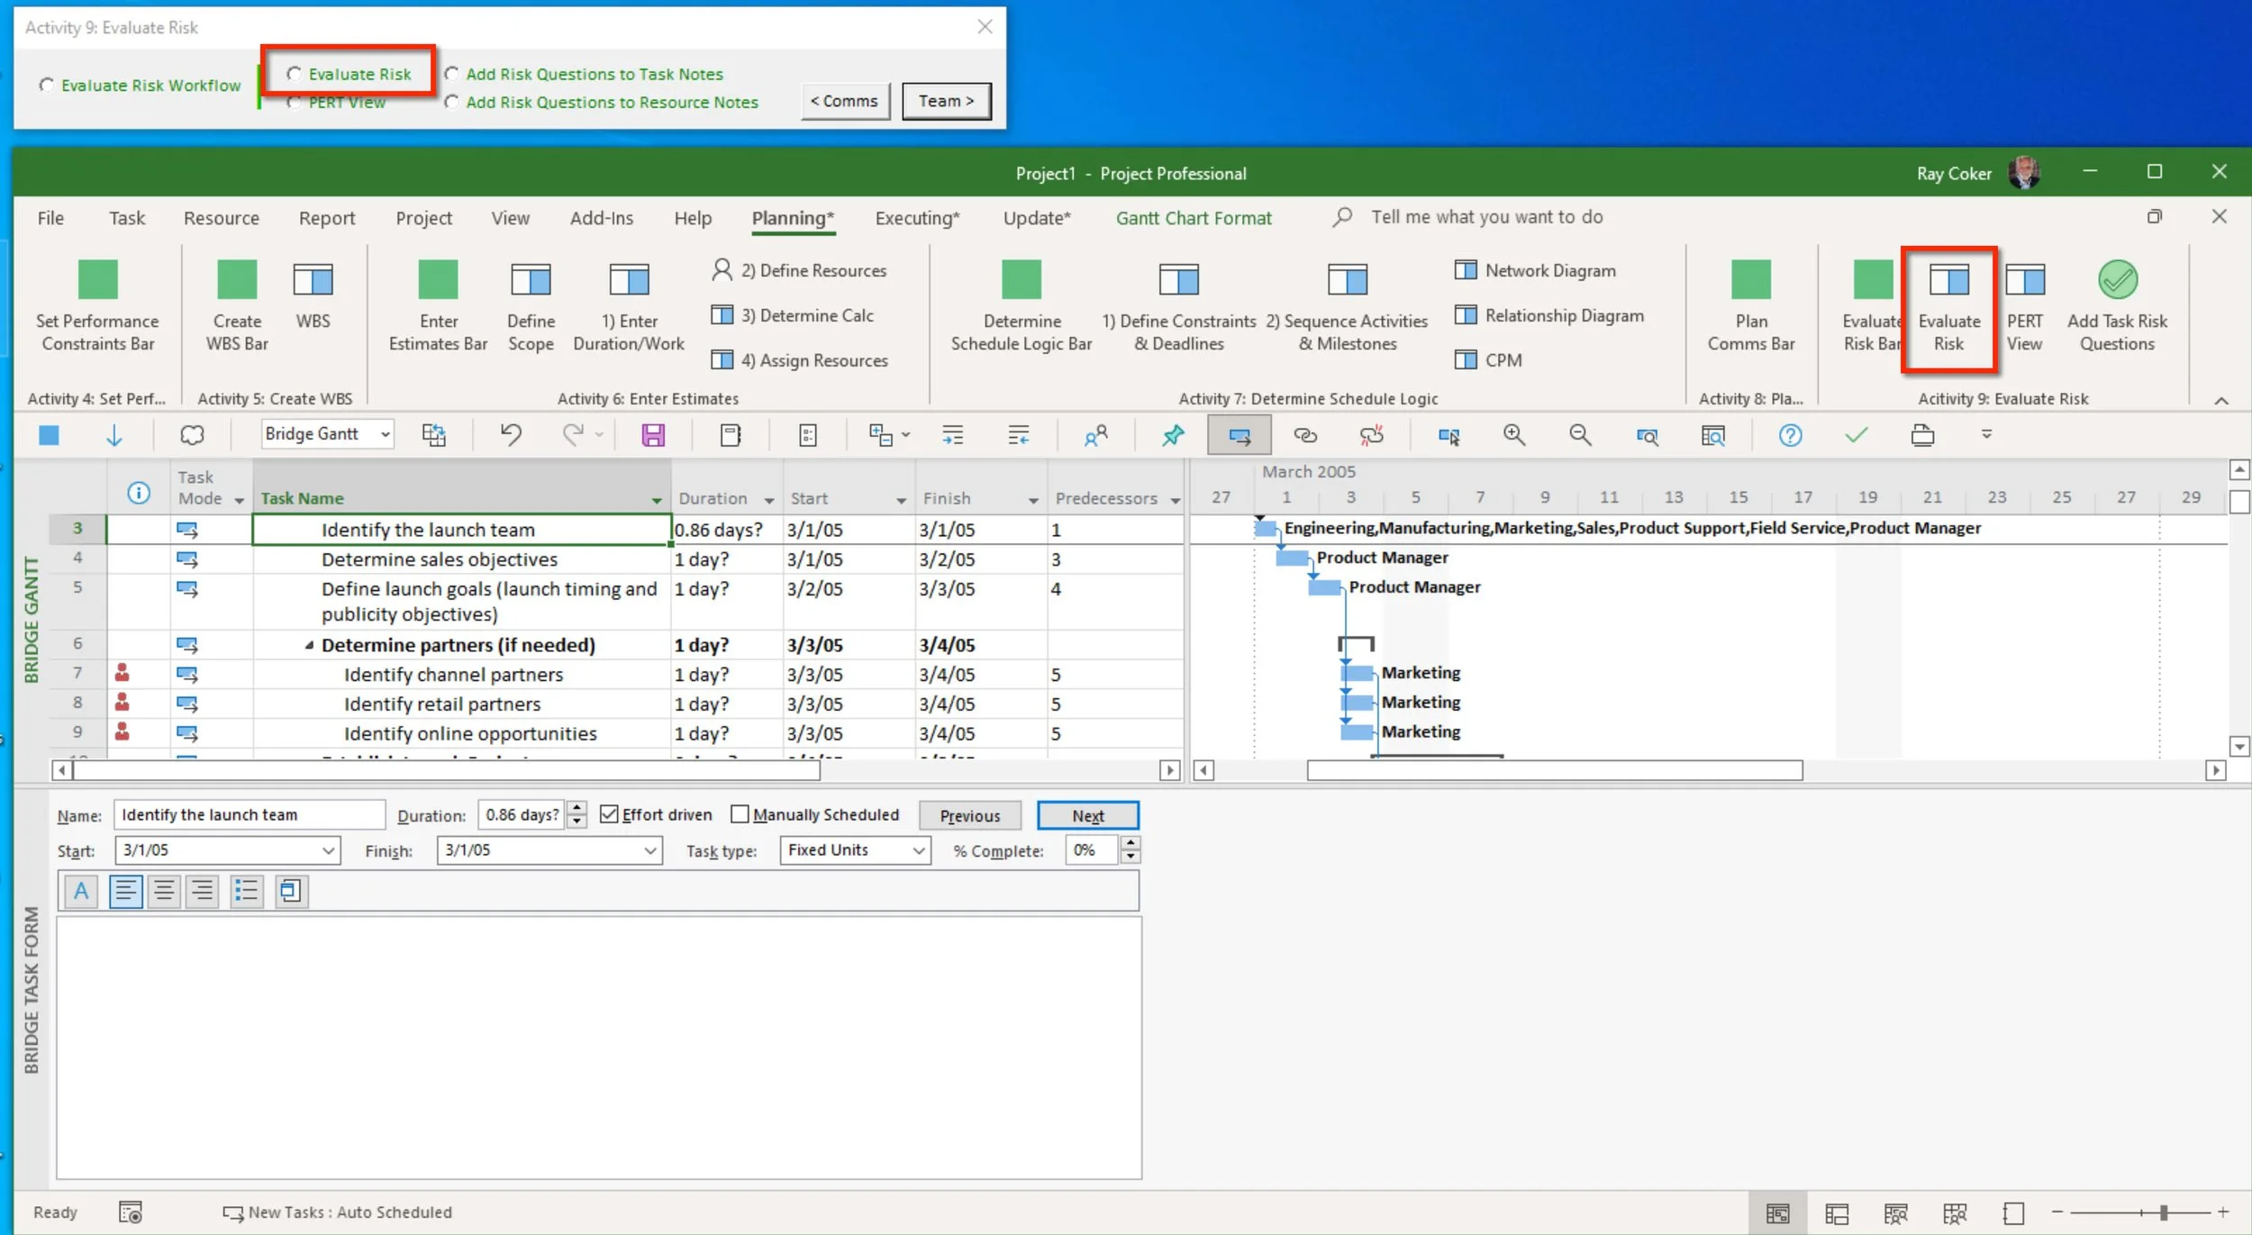Open the Resource ribbon tab
This screenshot has height=1235, width=2252.
click(221, 218)
